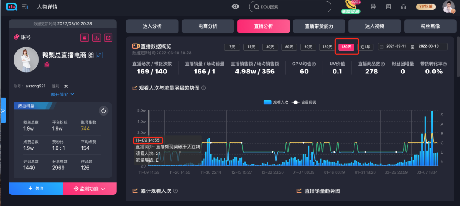Open the 2022-03-10 end date field

pyautogui.click(x=428, y=46)
